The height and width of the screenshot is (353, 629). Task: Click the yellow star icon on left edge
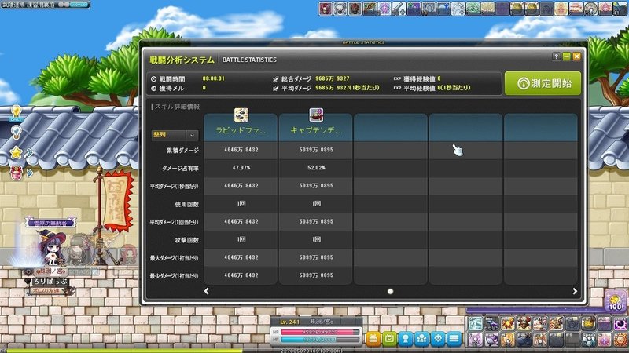(16, 152)
